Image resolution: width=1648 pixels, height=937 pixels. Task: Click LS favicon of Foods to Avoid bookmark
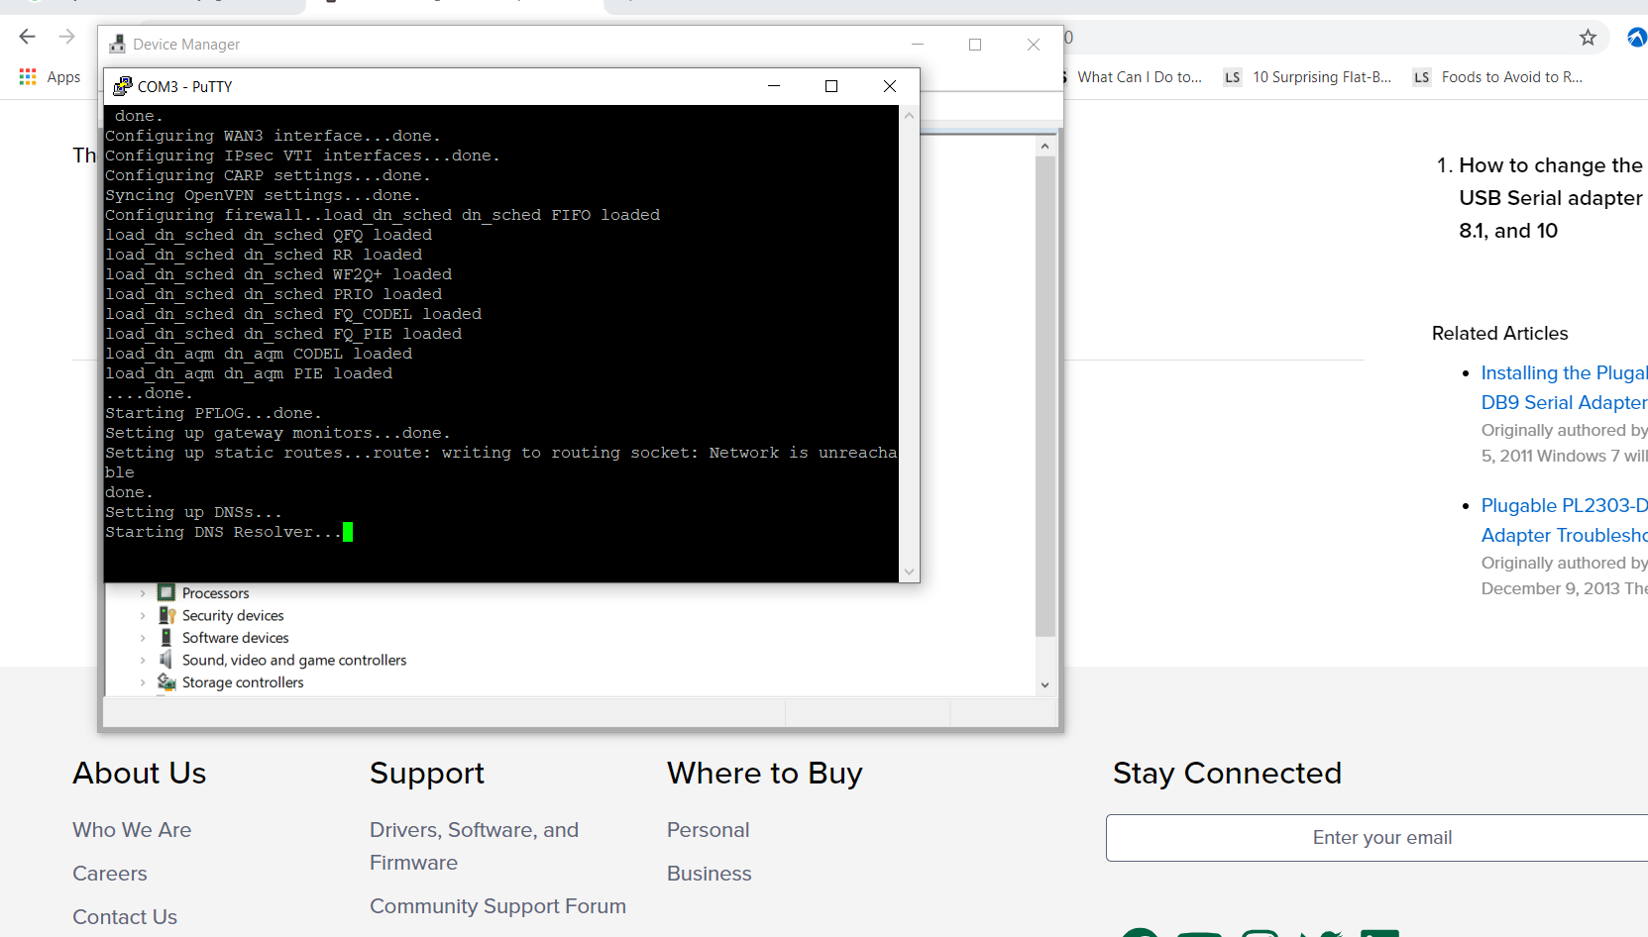click(x=1421, y=77)
